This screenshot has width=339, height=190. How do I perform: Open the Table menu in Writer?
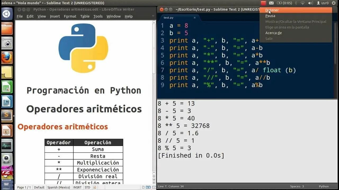[x=85, y=16]
